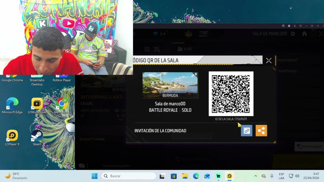Click the Sala de manco00 room name
The width and height of the screenshot is (324, 182).
coord(170,104)
